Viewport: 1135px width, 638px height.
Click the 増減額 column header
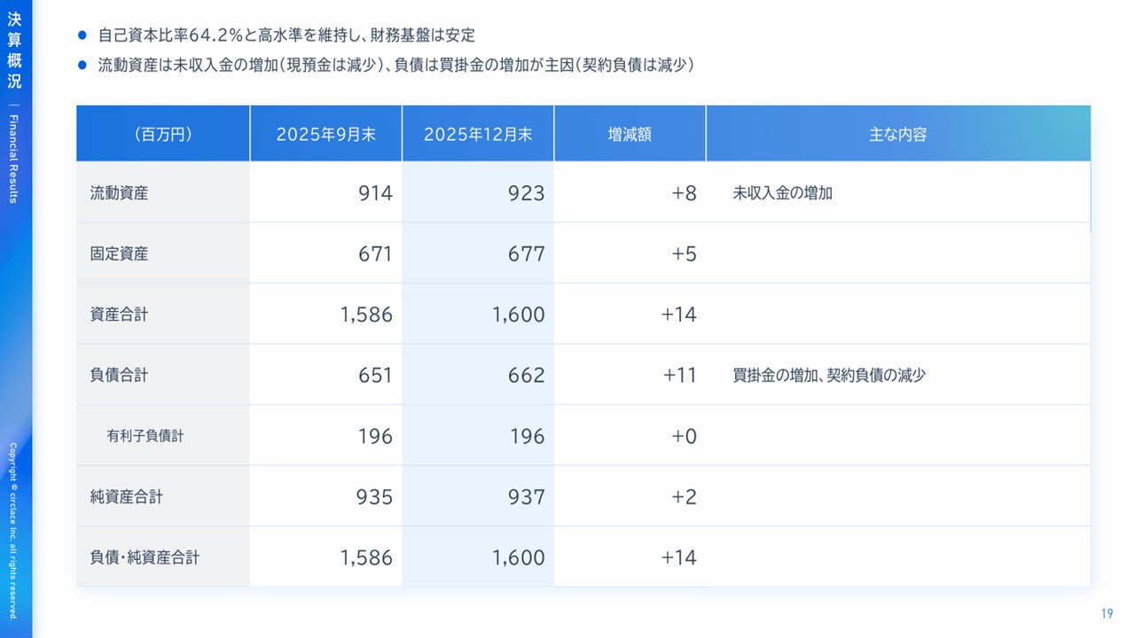[x=630, y=134]
